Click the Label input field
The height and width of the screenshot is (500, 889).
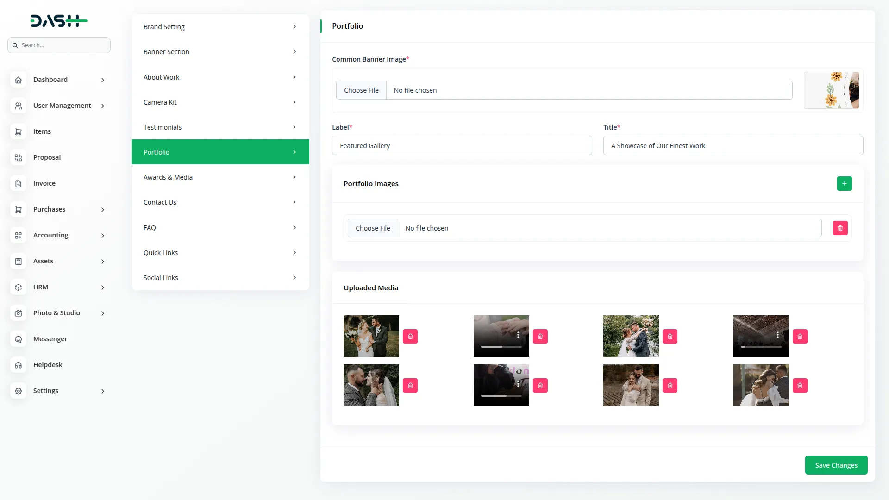coord(462,146)
